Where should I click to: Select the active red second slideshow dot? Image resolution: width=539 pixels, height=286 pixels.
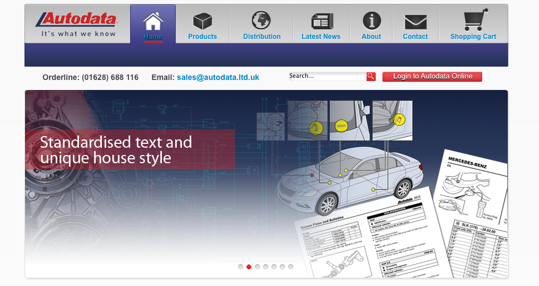[x=249, y=267]
